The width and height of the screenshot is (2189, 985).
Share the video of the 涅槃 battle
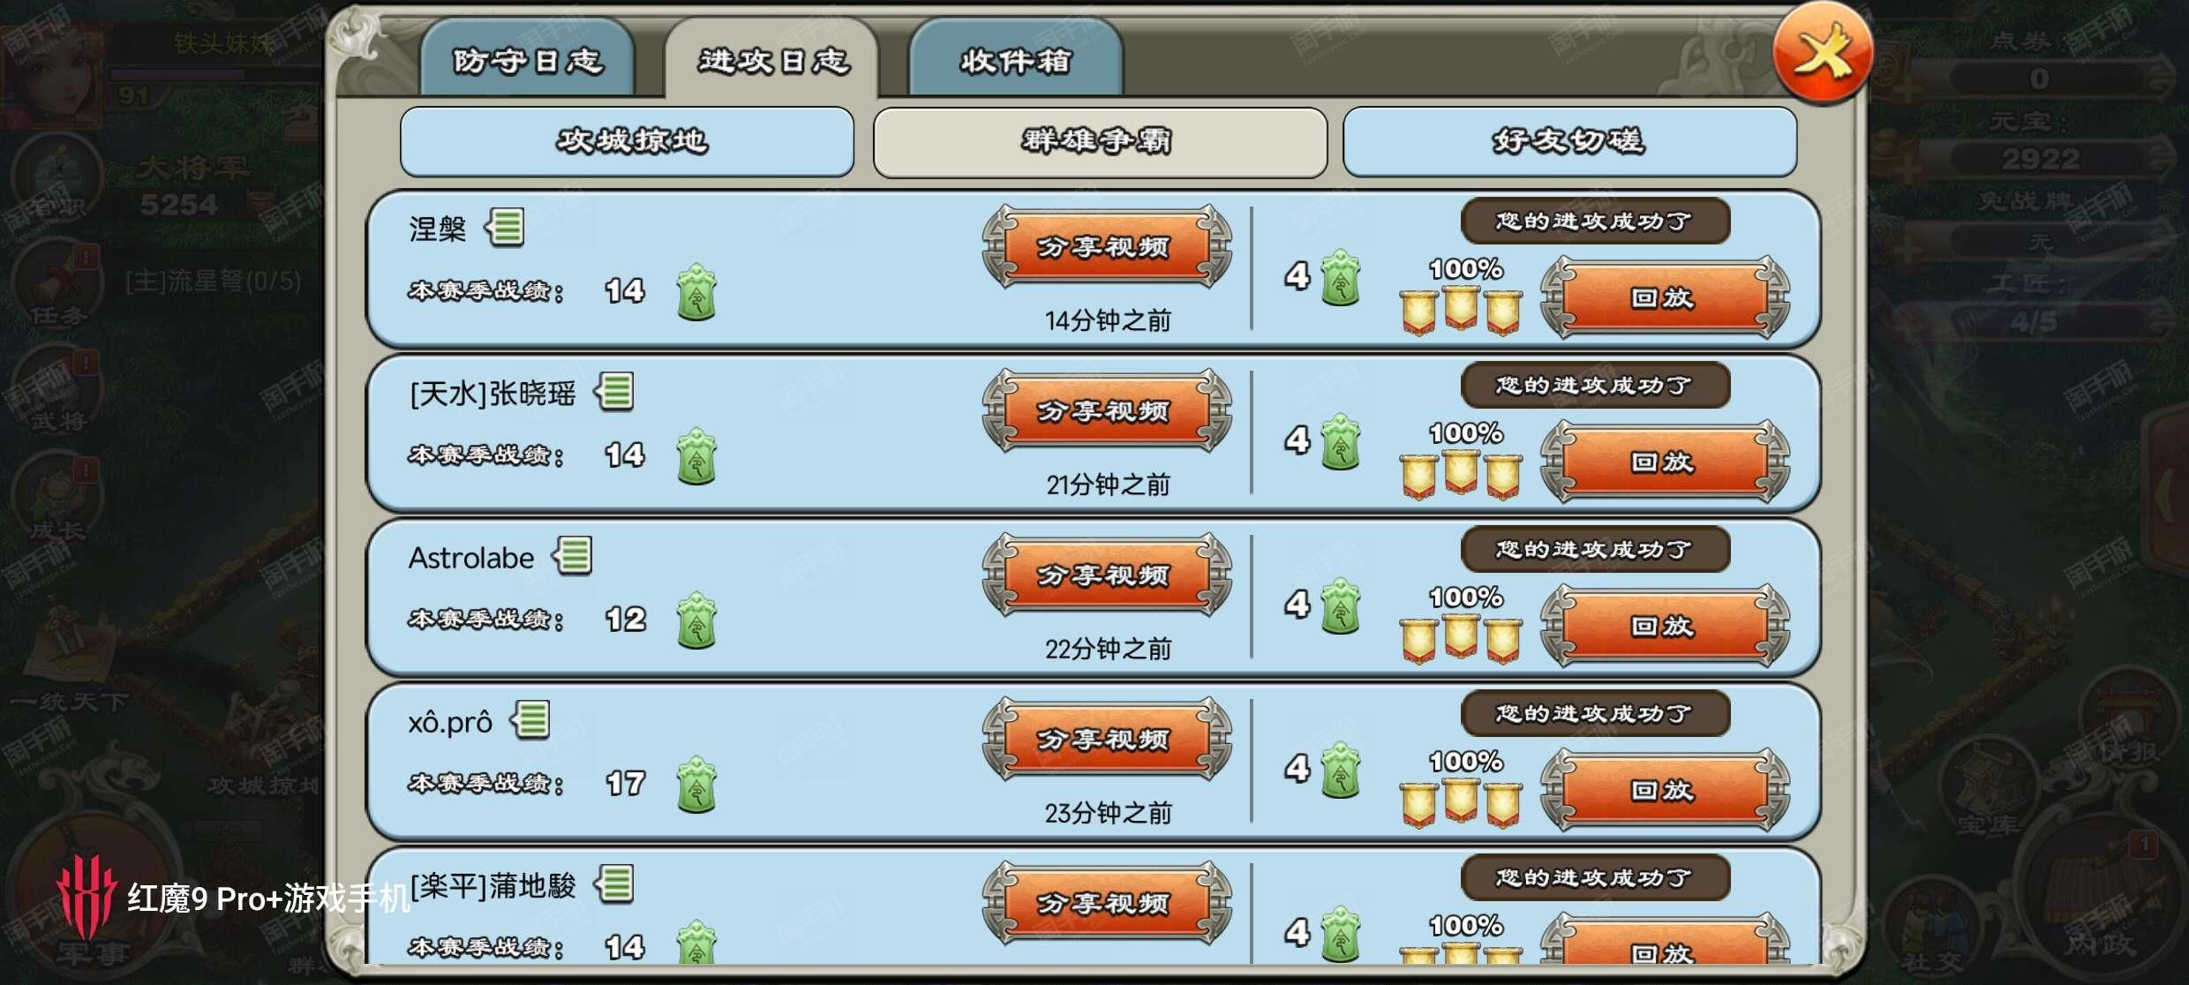point(1107,247)
